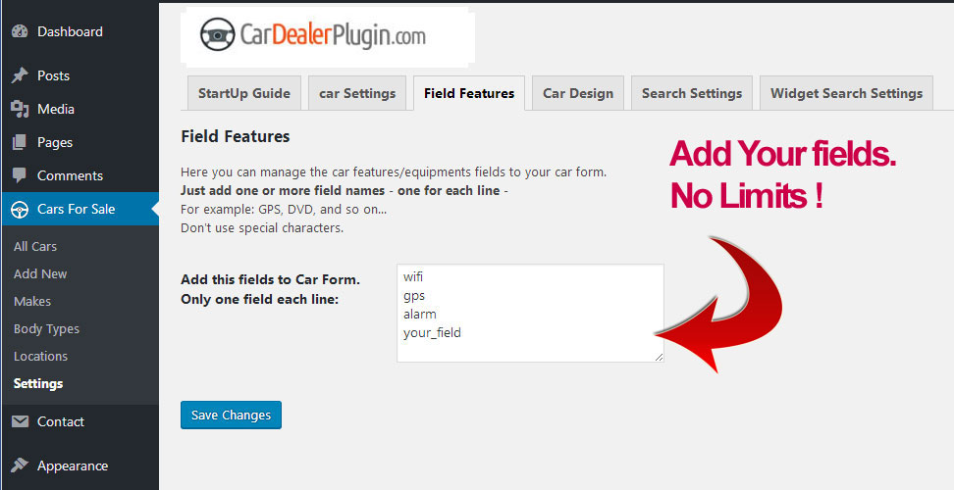
Task: Click the 'gps' line in textarea
Action: point(414,296)
